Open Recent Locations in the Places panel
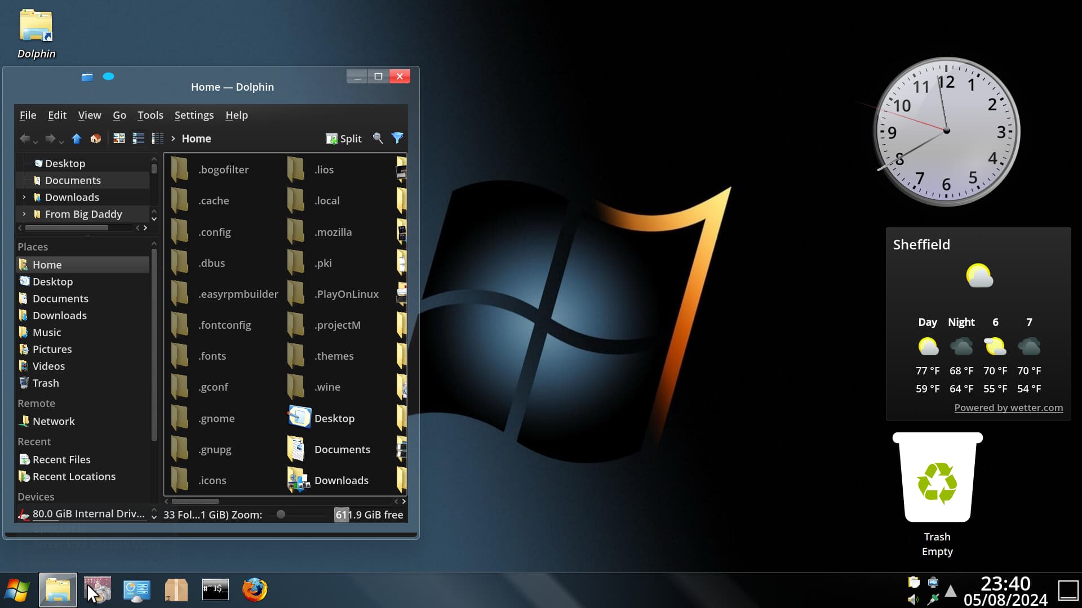This screenshot has height=608, width=1082. click(82, 476)
